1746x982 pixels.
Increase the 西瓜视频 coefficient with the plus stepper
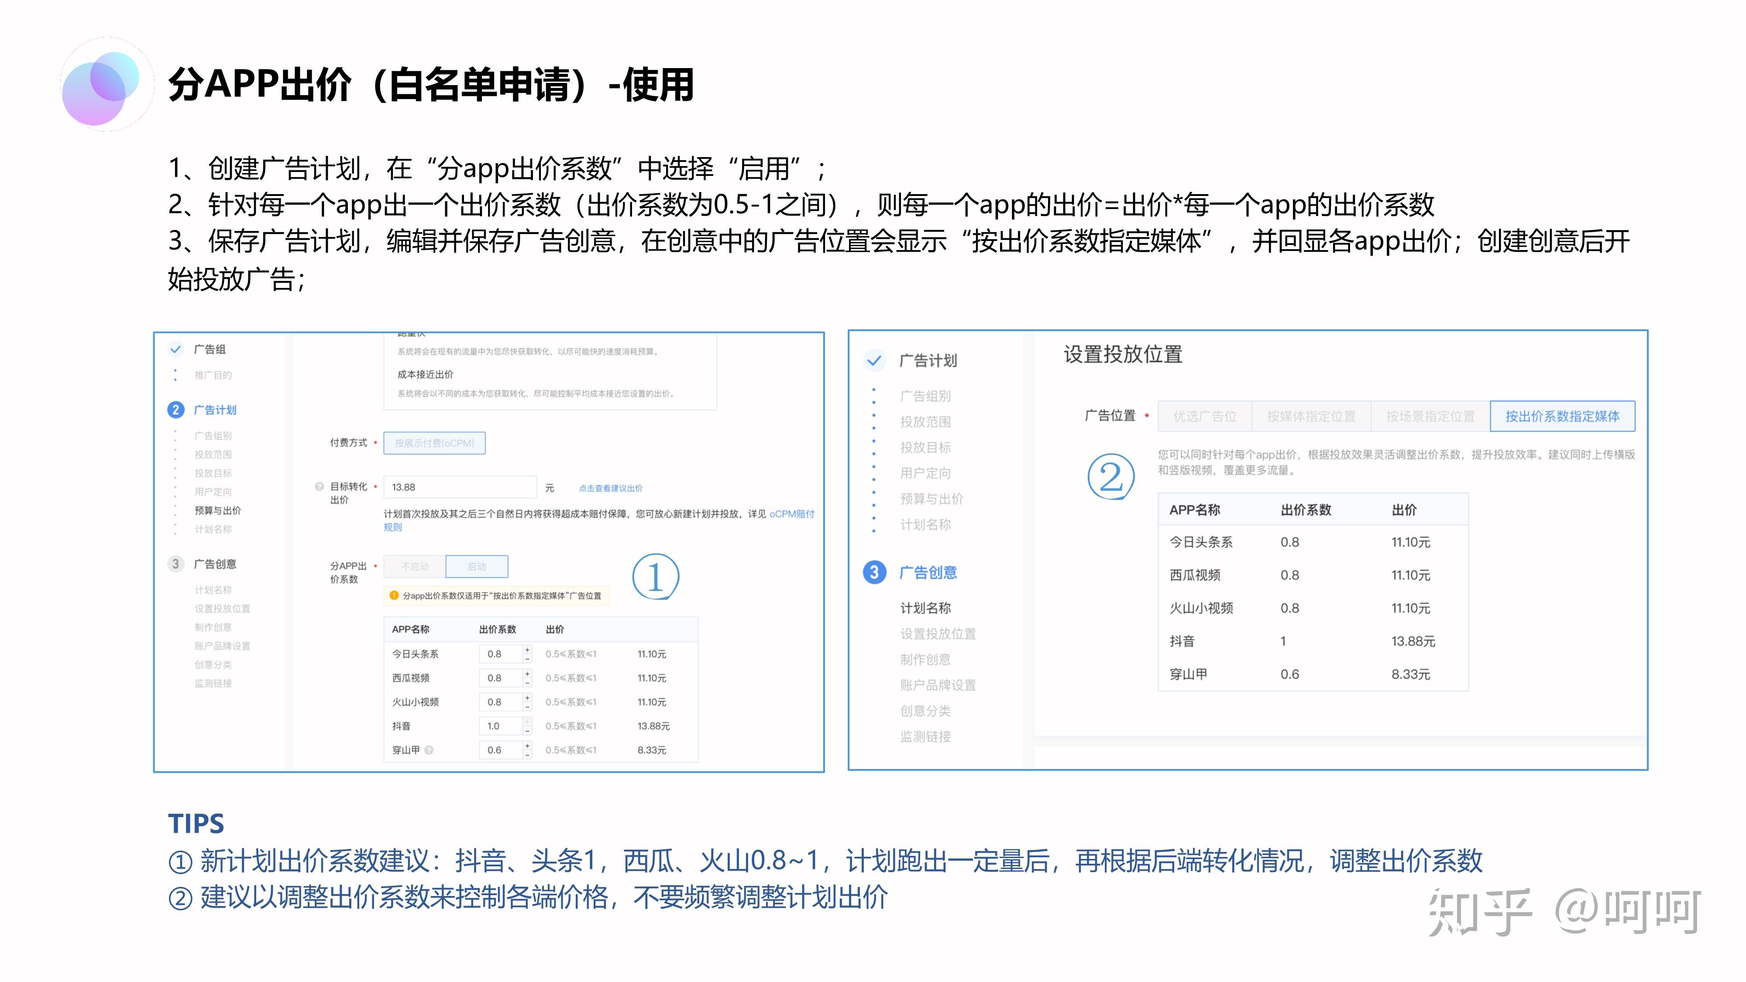527,673
